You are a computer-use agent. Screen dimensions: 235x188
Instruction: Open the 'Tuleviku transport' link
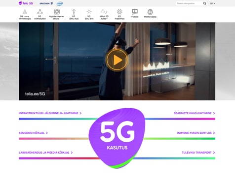point(198,153)
